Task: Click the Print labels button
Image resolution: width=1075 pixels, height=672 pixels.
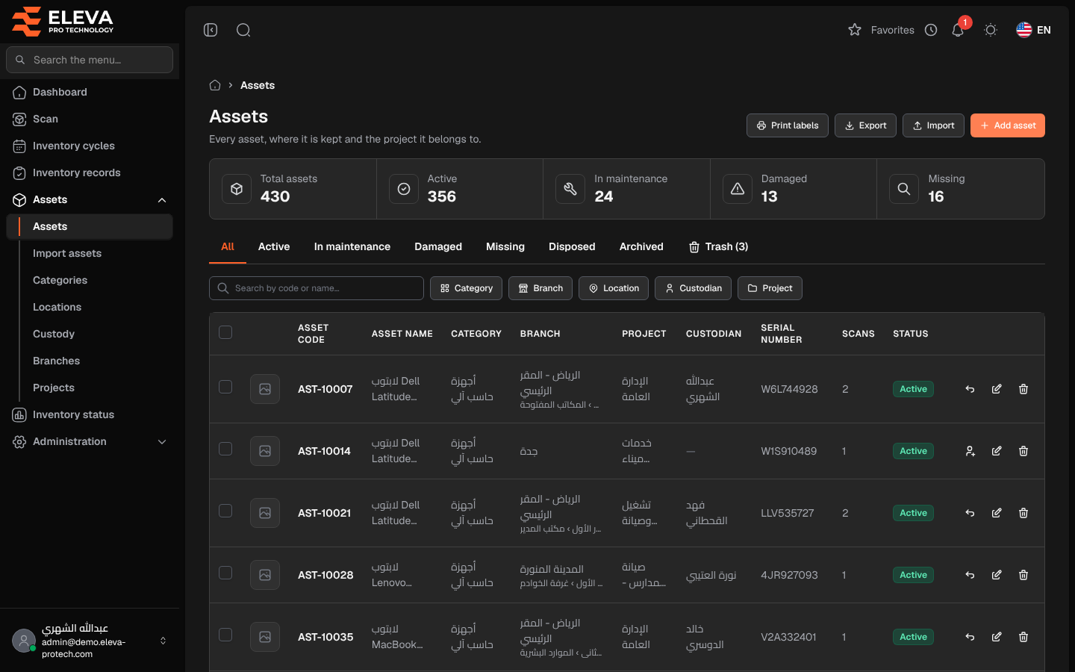Action: pyautogui.click(x=788, y=125)
